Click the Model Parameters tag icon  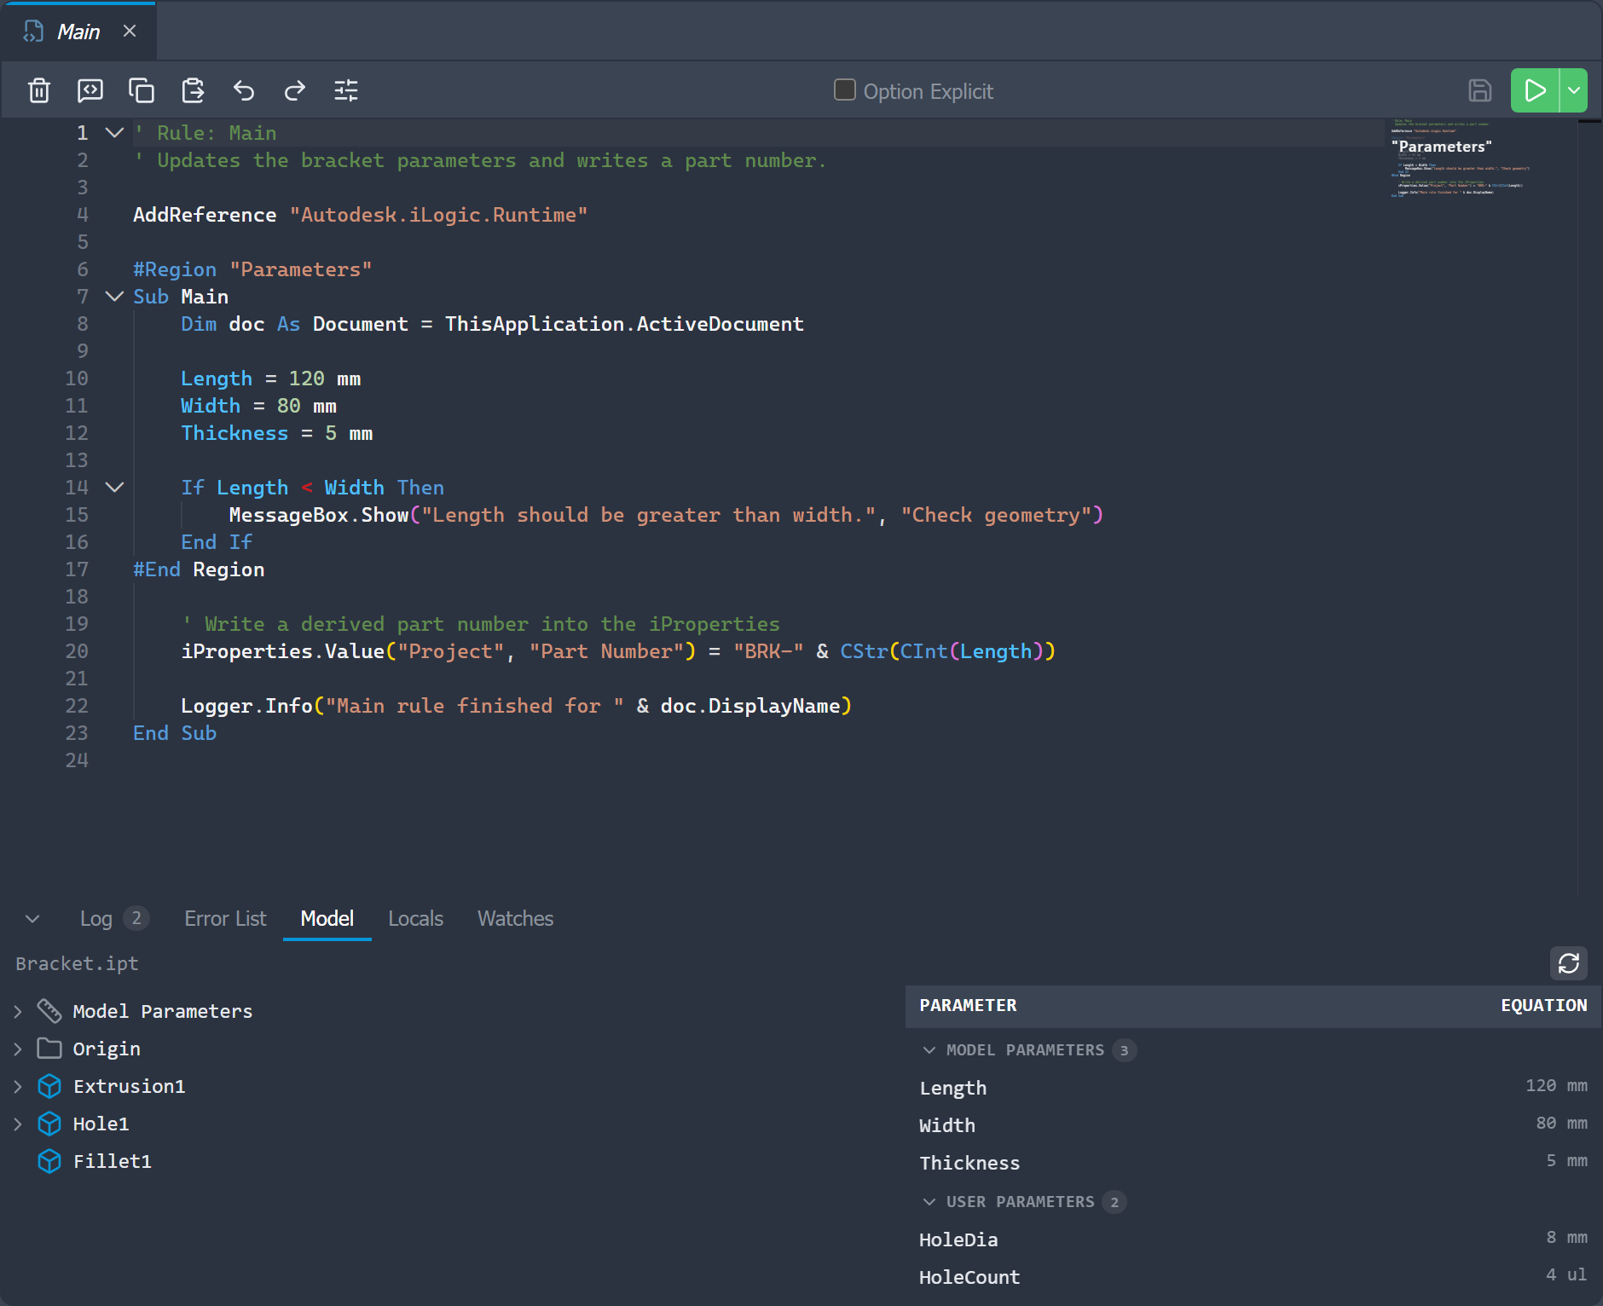click(x=49, y=1011)
